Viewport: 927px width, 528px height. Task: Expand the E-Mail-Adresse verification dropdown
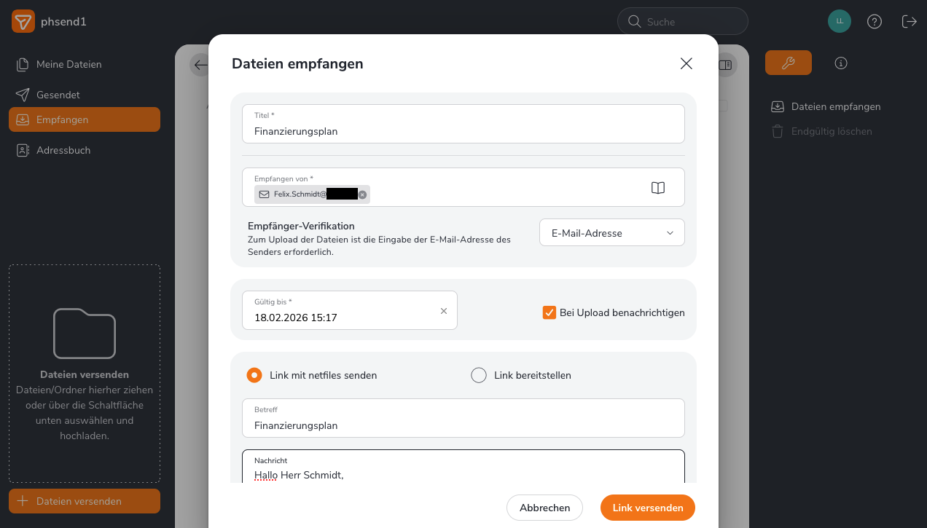611,233
